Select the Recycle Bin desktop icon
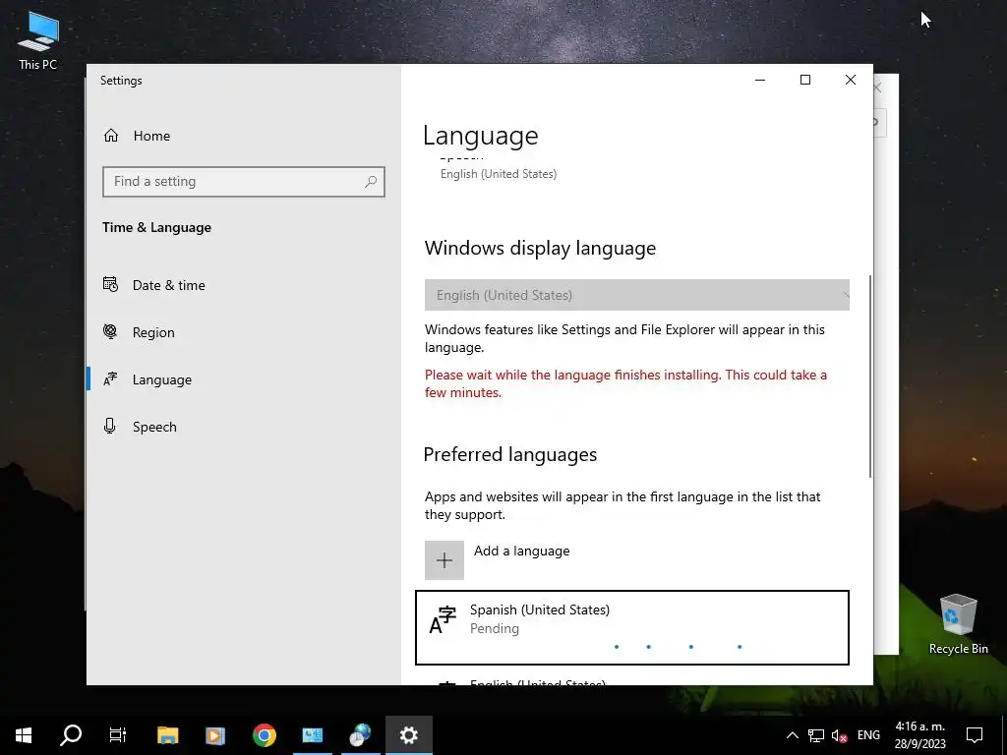Viewport: 1007px width, 755px height. pyautogui.click(x=958, y=624)
